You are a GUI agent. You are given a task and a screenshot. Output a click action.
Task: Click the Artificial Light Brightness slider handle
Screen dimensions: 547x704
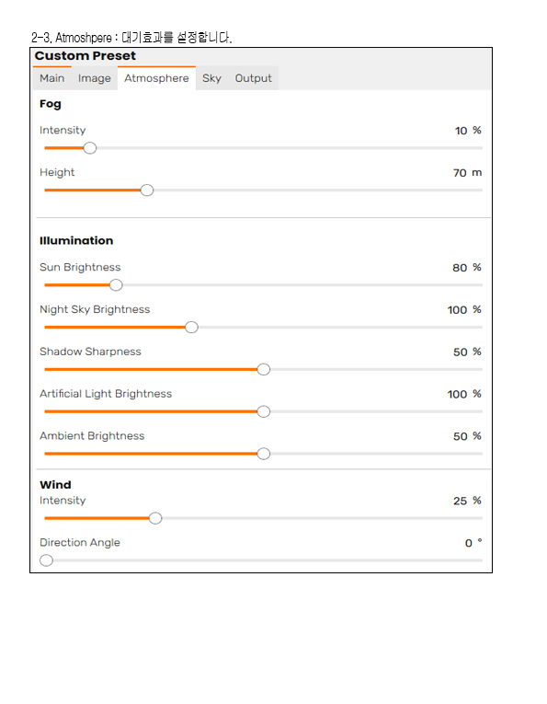264,411
